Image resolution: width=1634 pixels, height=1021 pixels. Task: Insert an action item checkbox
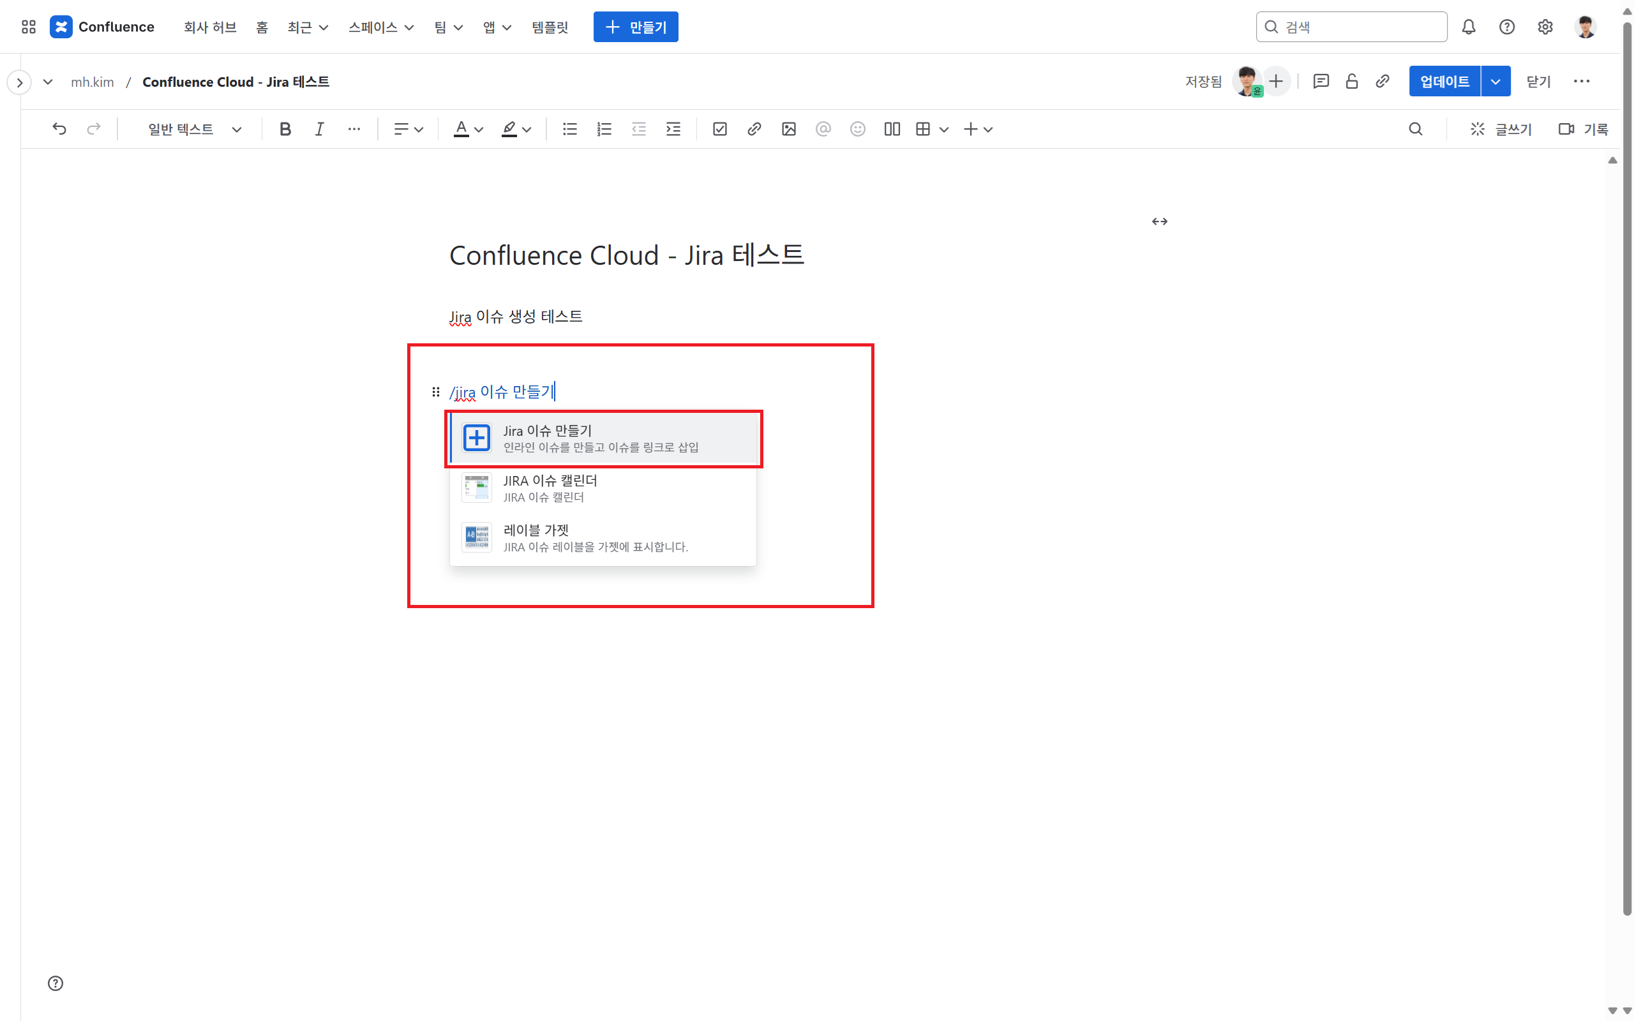[x=720, y=129]
